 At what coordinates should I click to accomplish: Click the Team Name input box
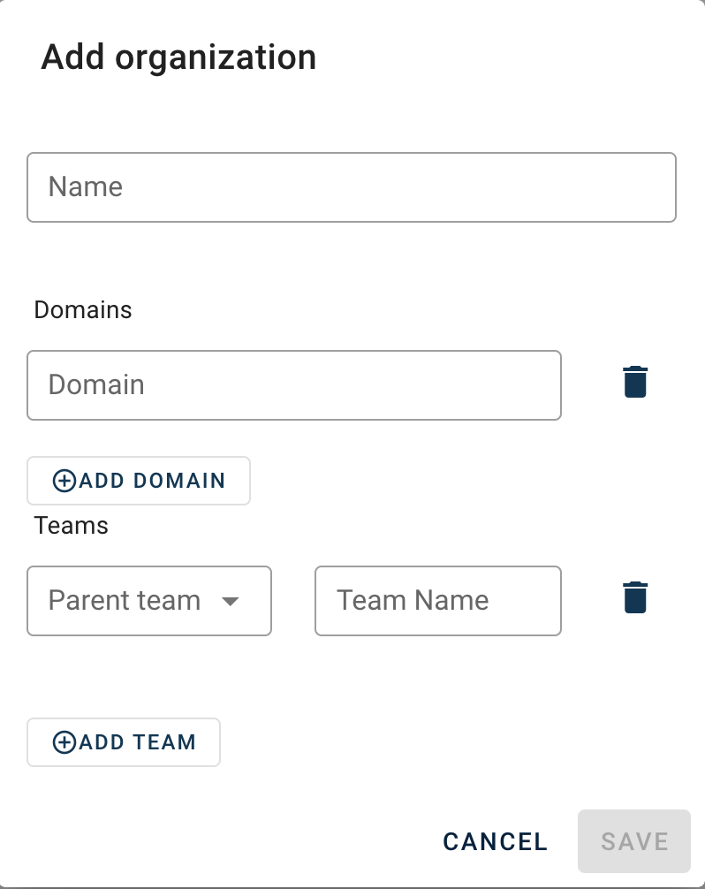[437, 601]
